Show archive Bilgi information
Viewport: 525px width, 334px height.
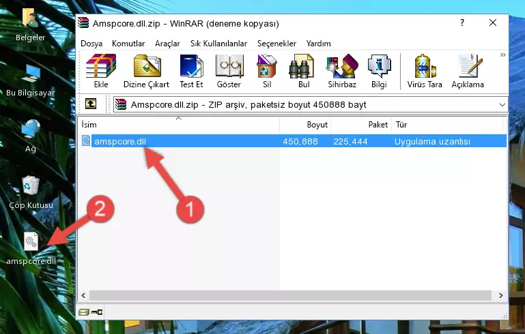[379, 71]
